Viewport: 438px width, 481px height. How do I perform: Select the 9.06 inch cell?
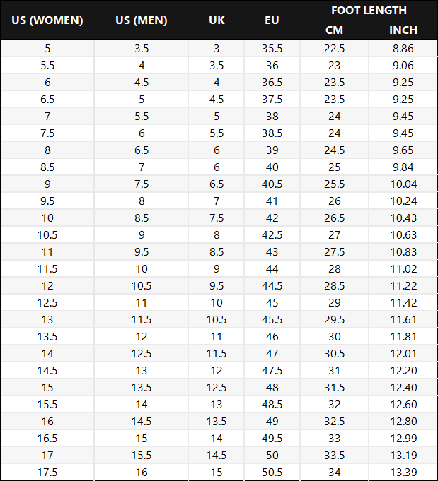click(403, 66)
